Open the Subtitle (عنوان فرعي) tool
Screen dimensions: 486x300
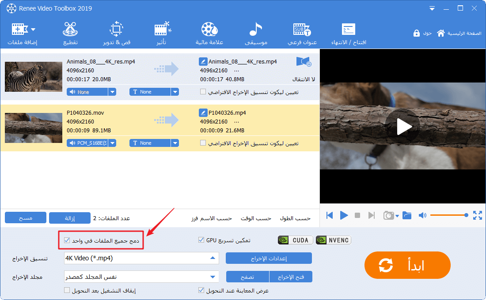pyautogui.click(x=301, y=34)
